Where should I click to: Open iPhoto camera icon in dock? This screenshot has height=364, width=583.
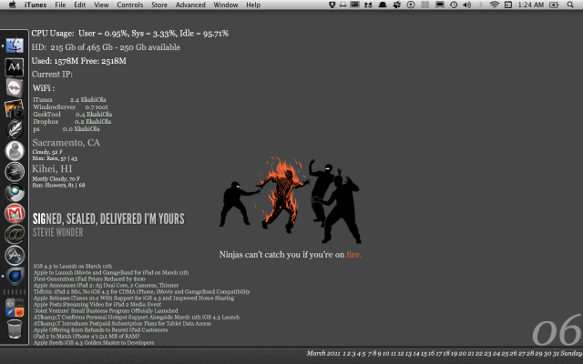15,109
